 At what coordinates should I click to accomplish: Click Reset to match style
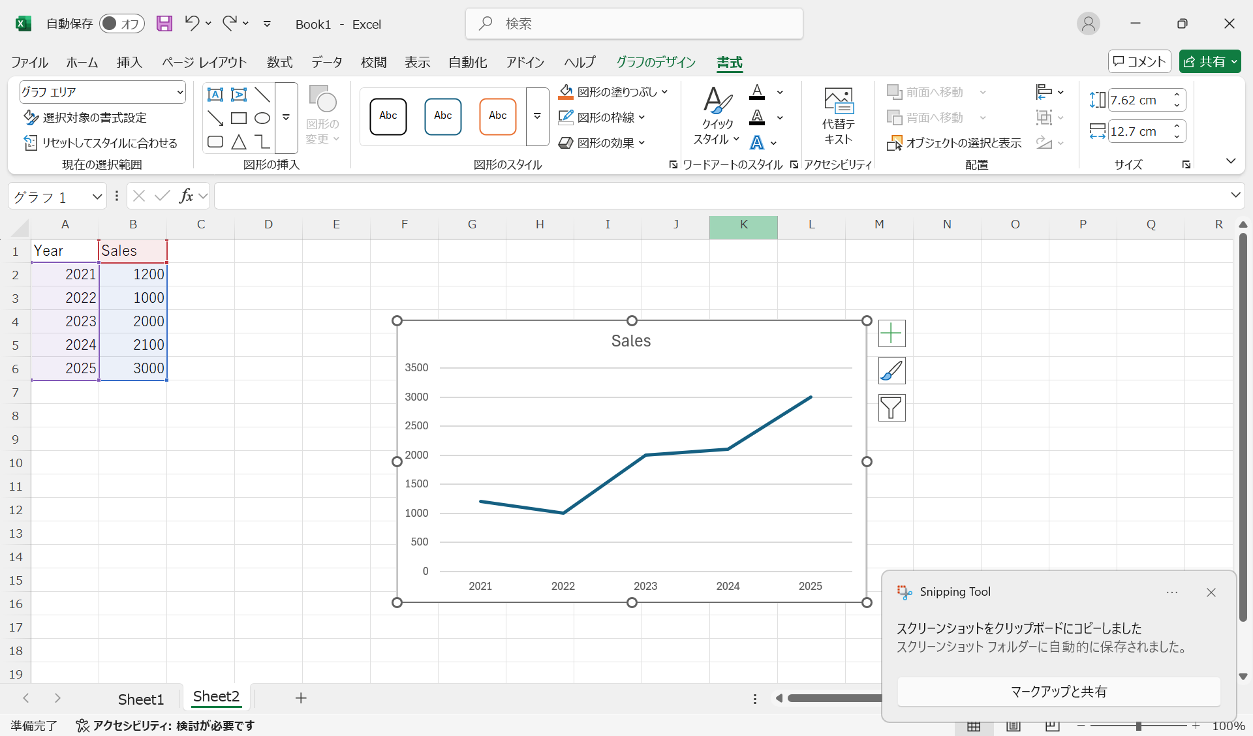[x=101, y=143]
